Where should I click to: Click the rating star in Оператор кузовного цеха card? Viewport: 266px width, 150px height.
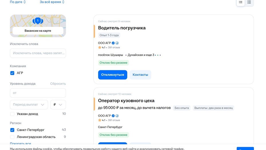(x=100, y=120)
